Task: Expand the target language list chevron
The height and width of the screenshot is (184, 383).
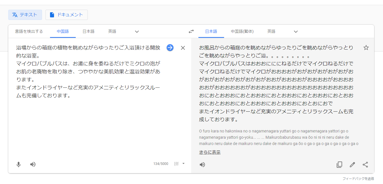Action: click(296, 32)
